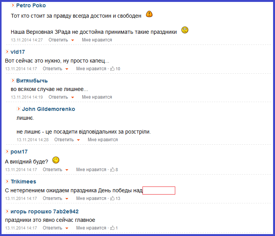Open Petro Poko's user profile
The image size is (275, 236).
(x=31, y=5)
